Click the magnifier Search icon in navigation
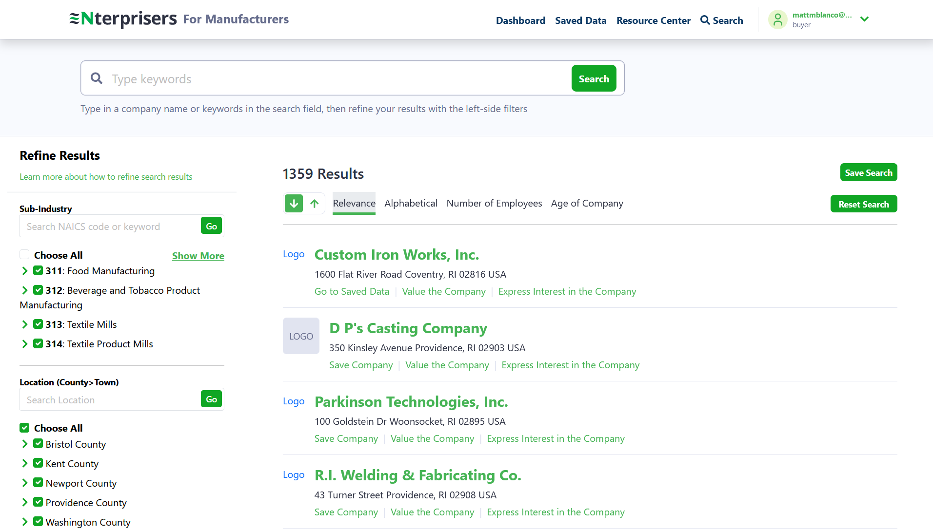This screenshot has width=933, height=530. click(x=705, y=20)
